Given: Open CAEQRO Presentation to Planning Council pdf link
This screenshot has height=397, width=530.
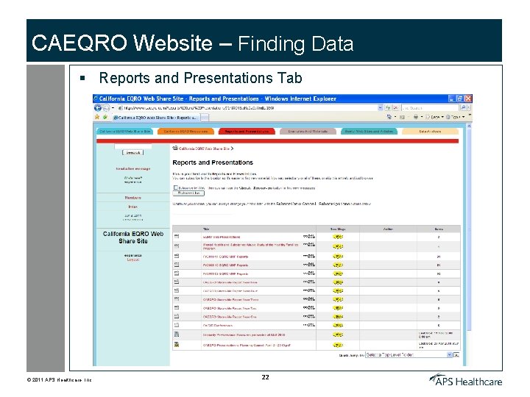Looking at the screenshot, I should tap(247, 345).
